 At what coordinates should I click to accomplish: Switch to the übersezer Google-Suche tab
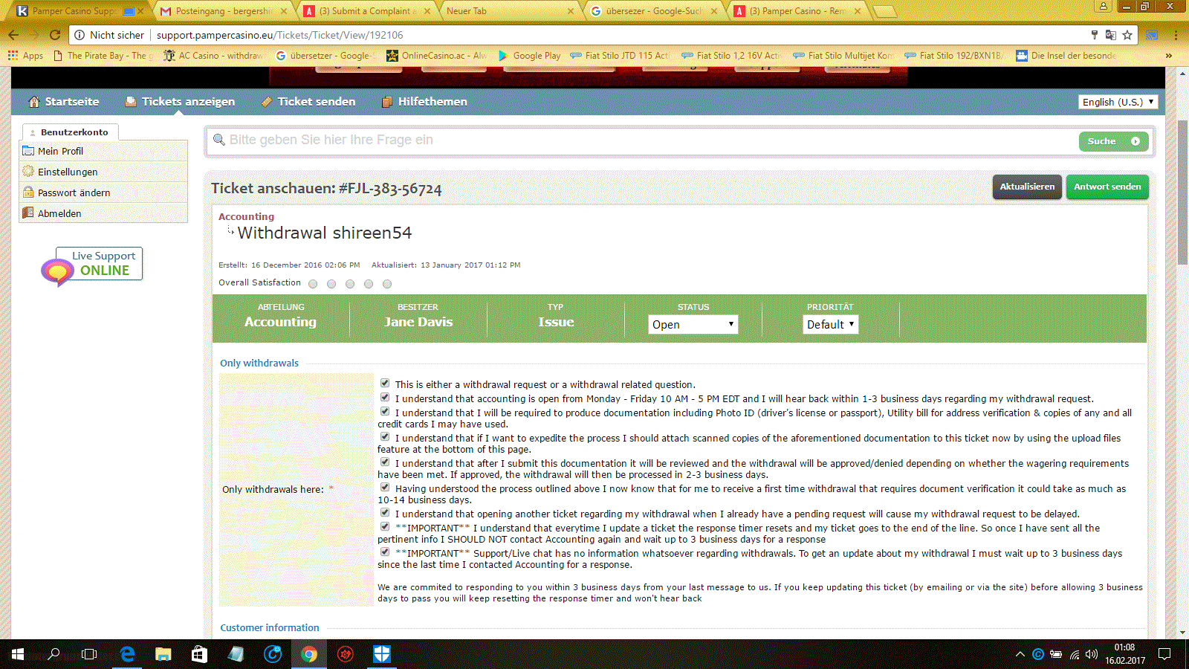tap(652, 10)
